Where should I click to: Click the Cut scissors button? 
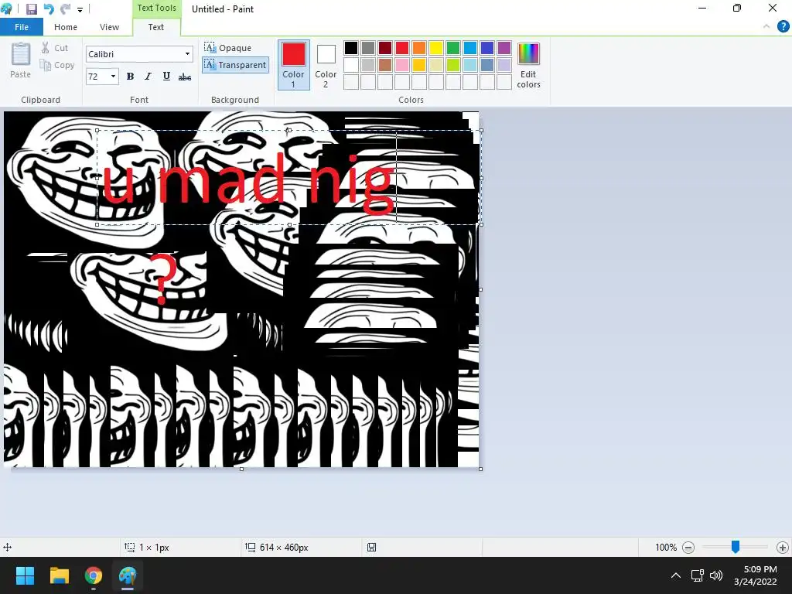coord(55,48)
